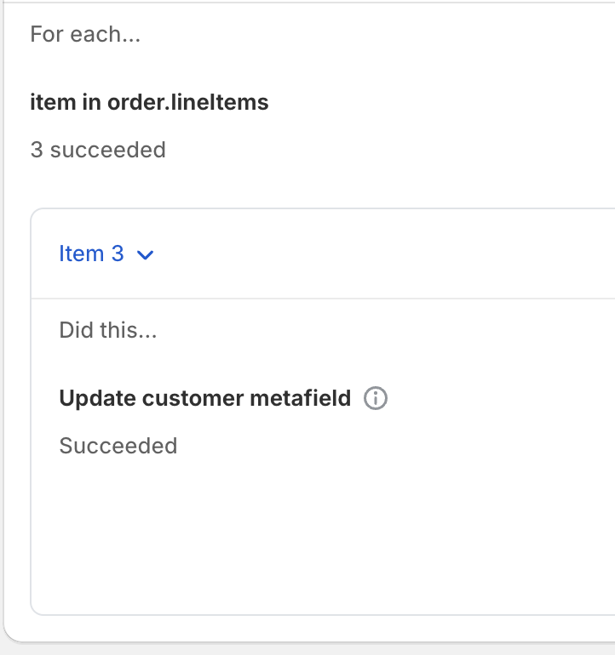Click the 'For each...' label

click(x=85, y=35)
